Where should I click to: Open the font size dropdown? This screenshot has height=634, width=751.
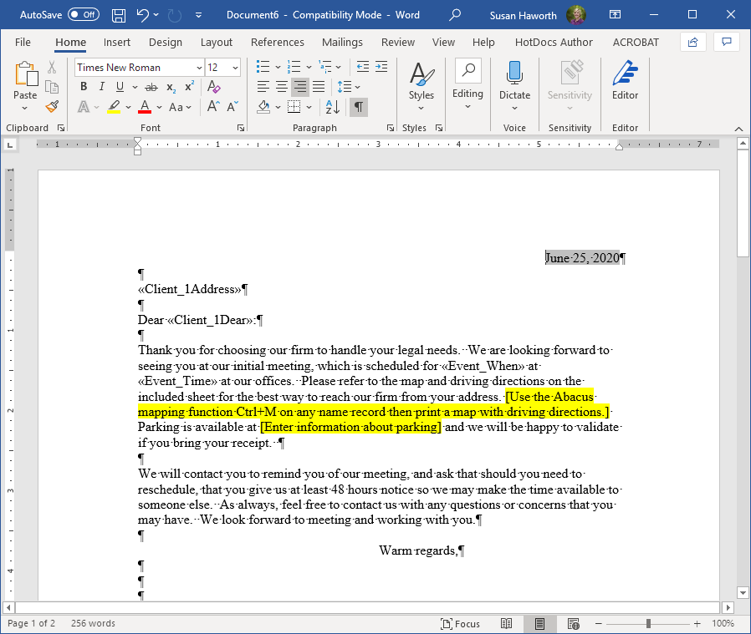tap(235, 67)
